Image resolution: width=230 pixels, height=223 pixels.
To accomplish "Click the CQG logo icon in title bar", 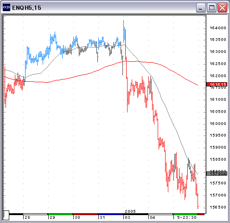I will pos(6,7).
